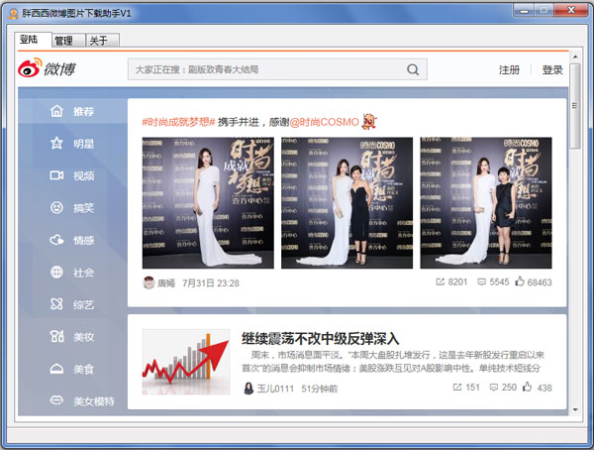Open the 情感 category icon
Screen dimensions: 594x450
57,240
